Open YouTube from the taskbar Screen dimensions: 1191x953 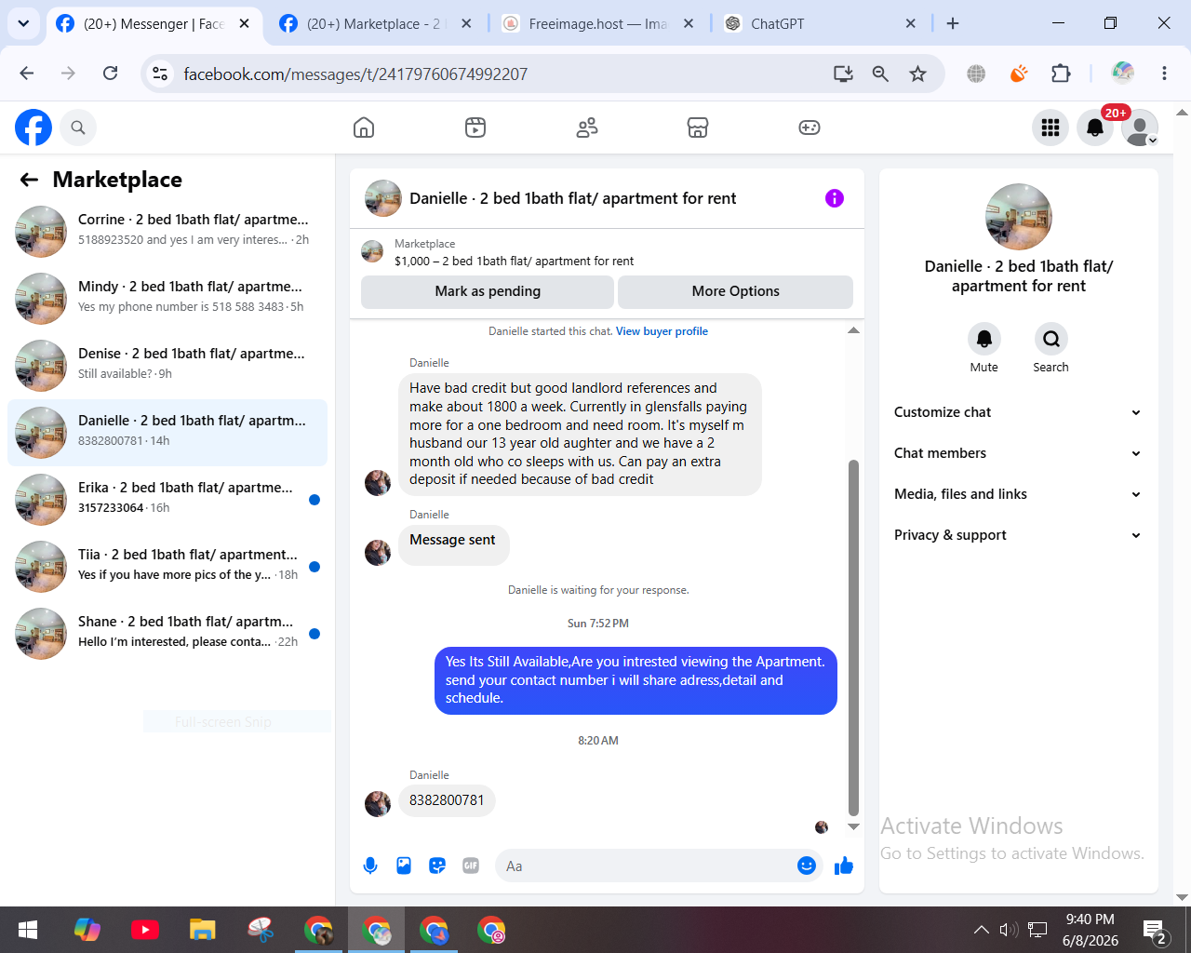pyautogui.click(x=145, y=930)
